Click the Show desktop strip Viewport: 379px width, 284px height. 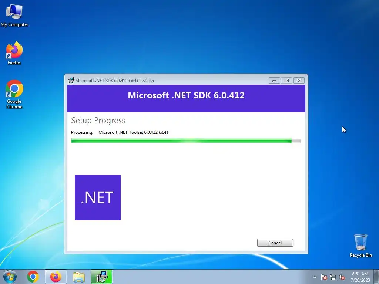(x=376, y=277)
